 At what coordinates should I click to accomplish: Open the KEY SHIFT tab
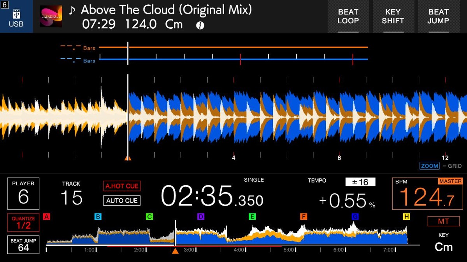point(393,17)
